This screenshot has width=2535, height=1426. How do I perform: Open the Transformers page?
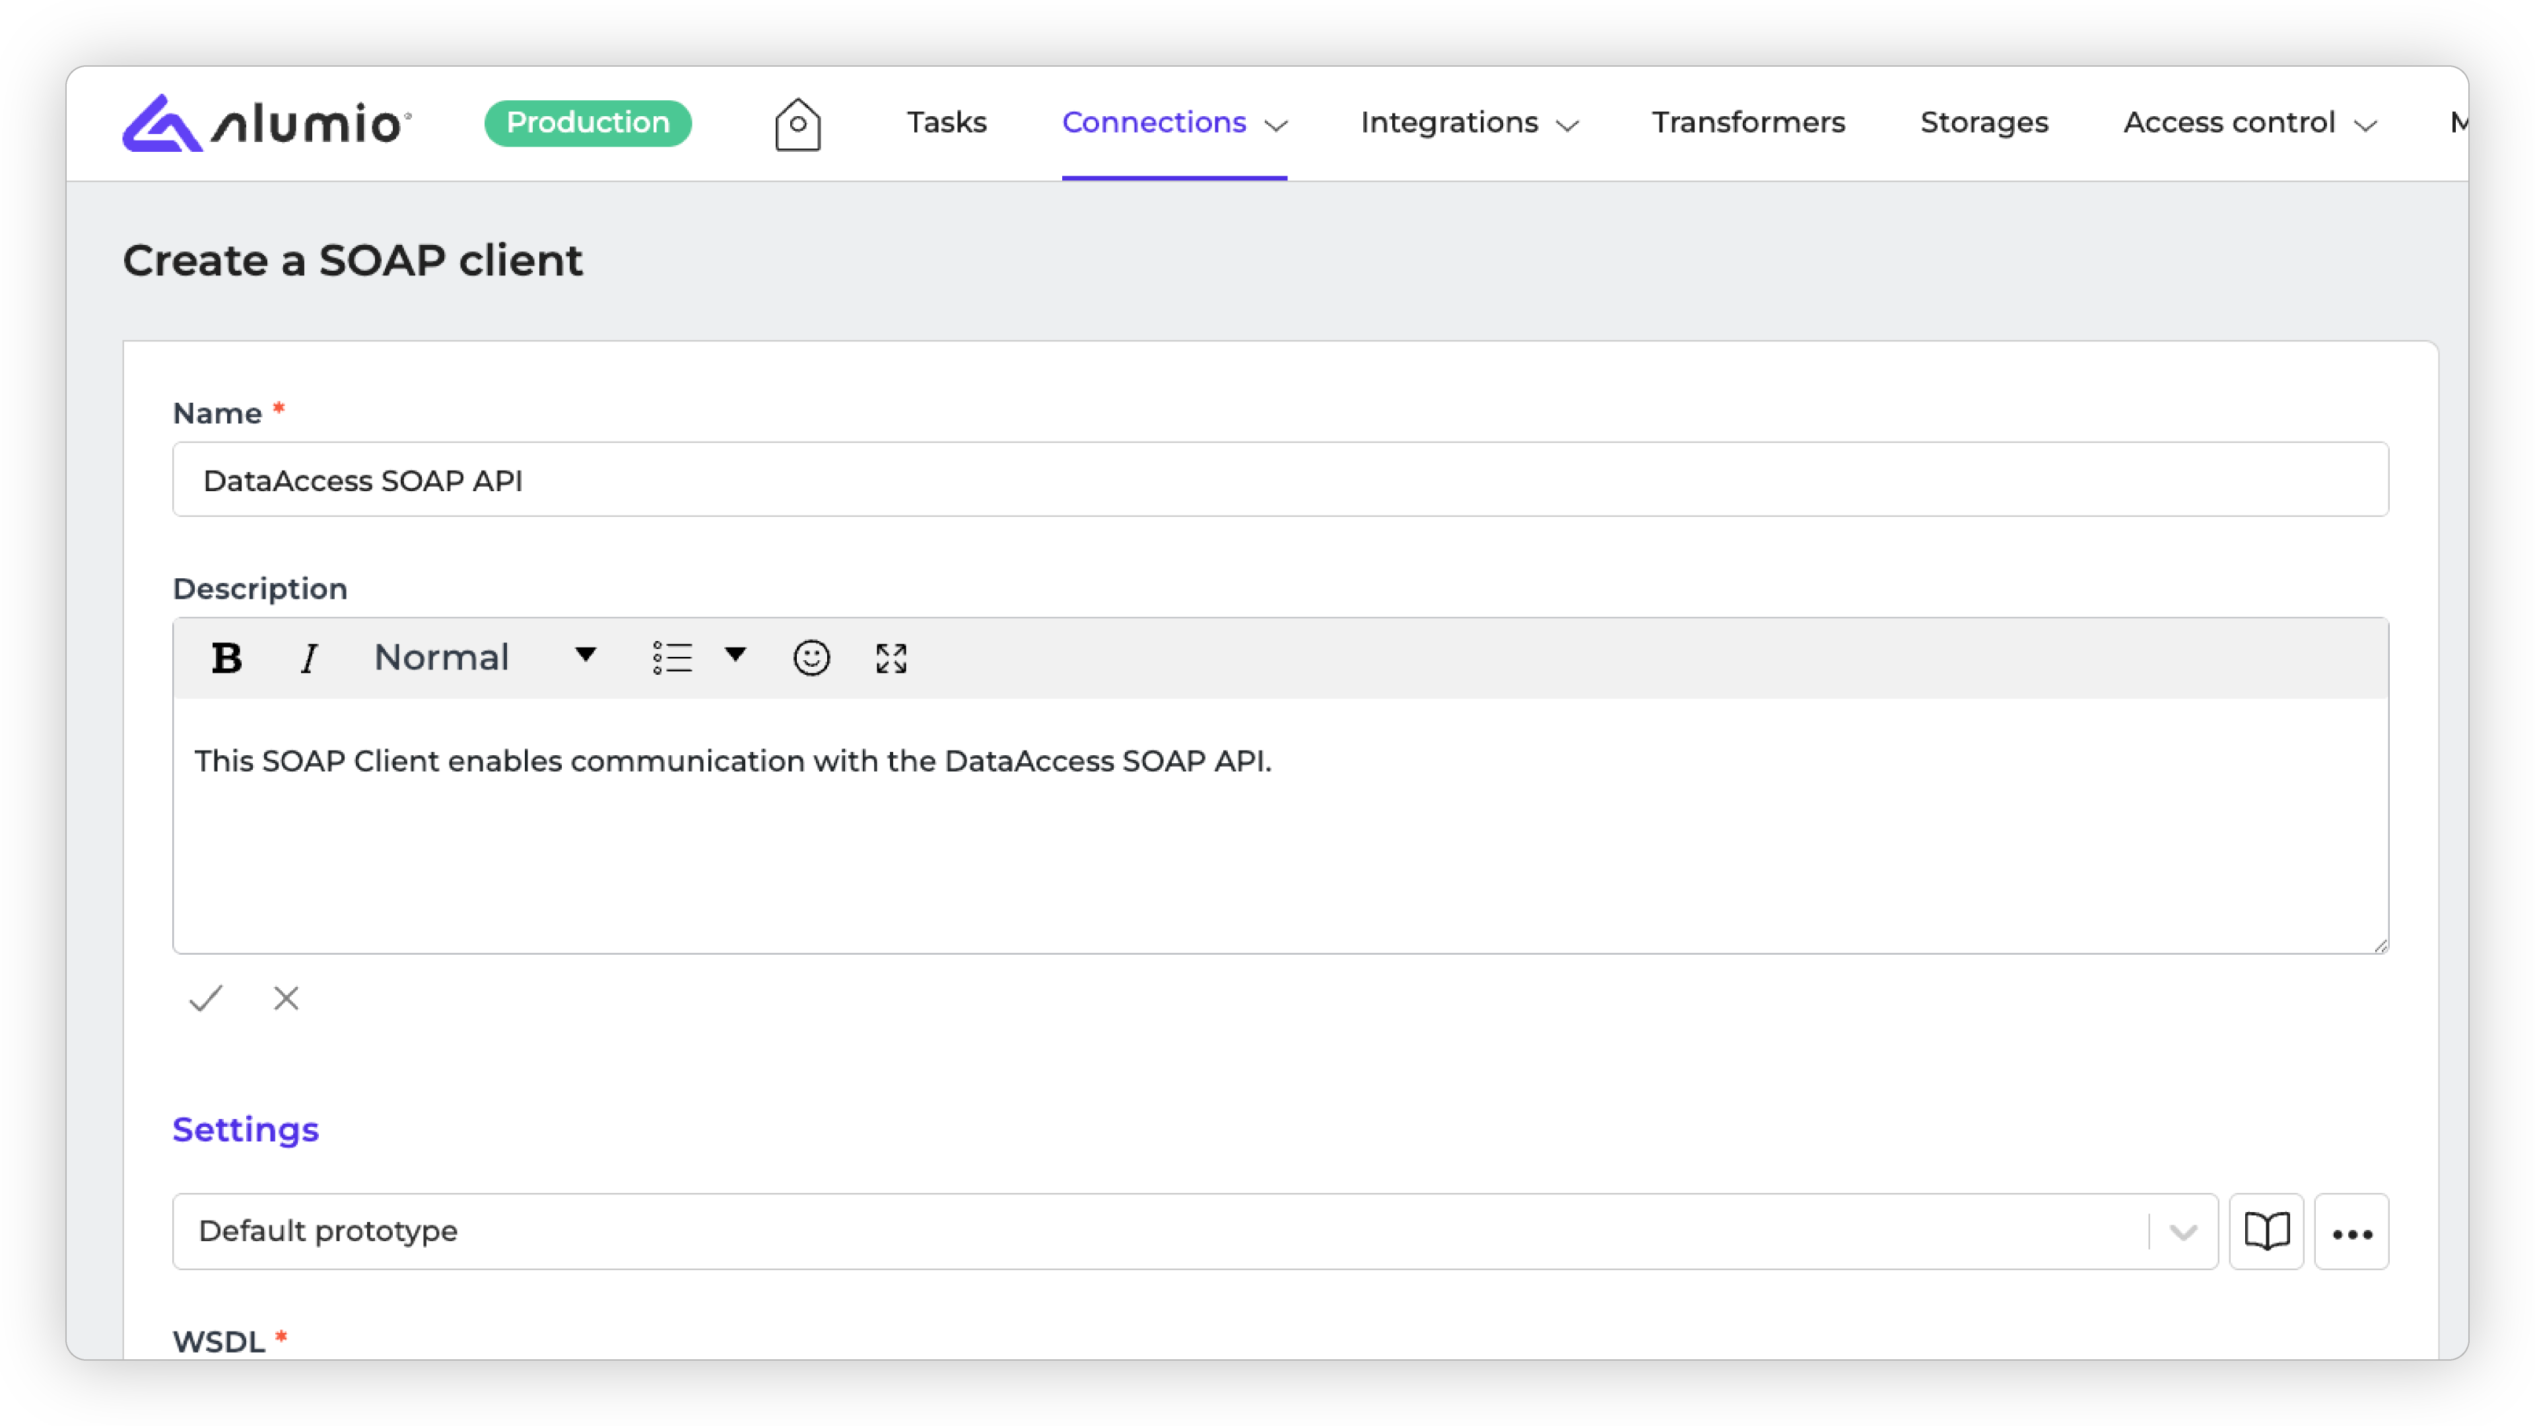pos(1747,123)
